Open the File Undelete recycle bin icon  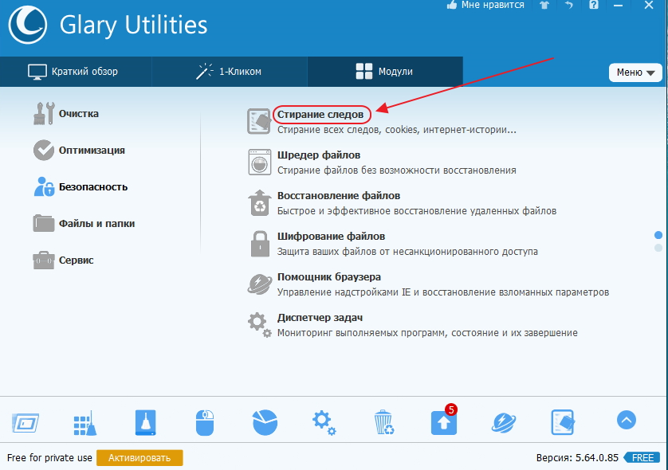pyautogui.click(x=259, y=202)
